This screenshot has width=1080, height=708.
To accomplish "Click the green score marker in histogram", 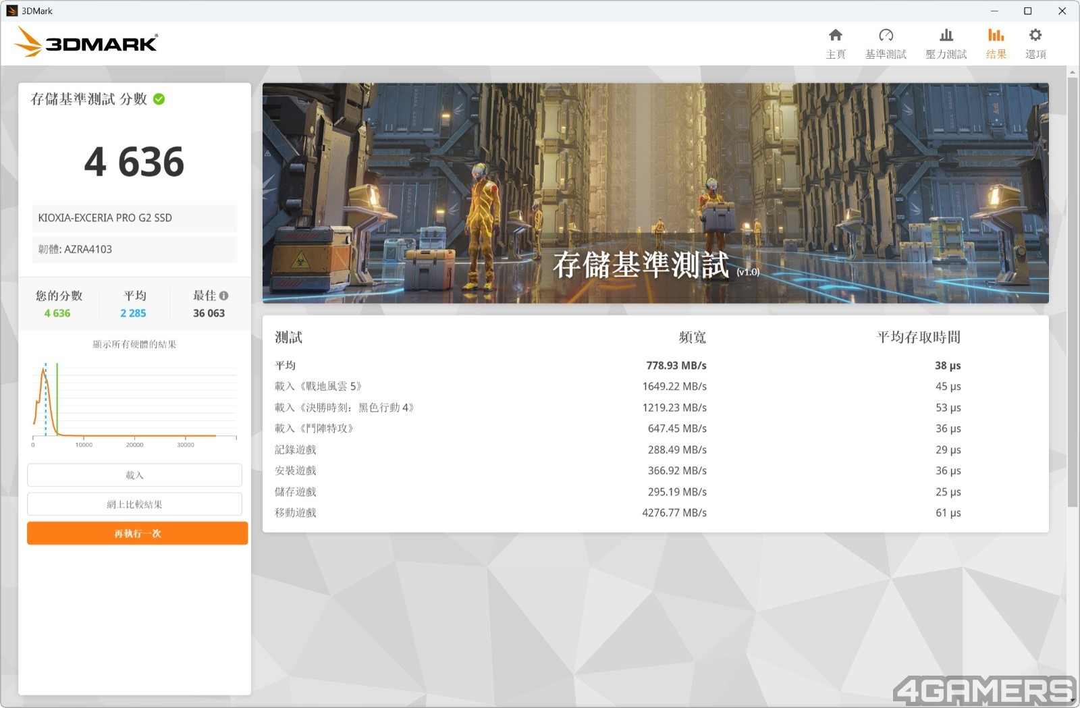I will tap(57, 398).
